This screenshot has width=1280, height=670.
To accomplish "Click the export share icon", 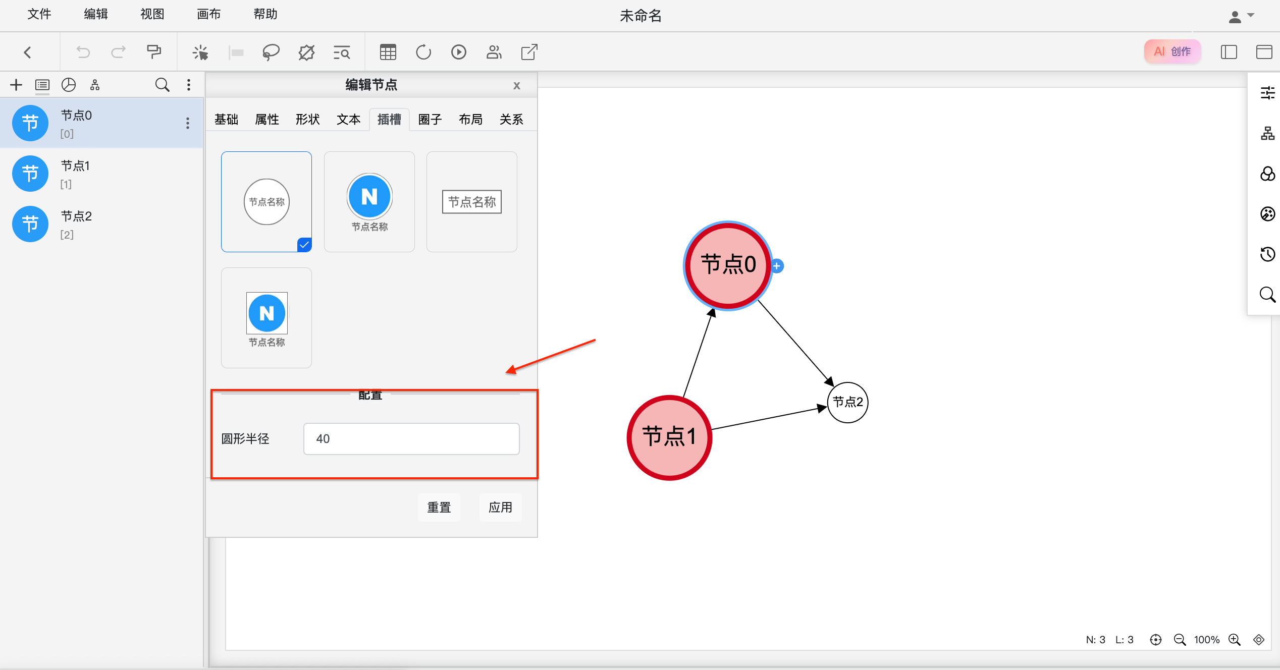I will (x=529, y=52).
